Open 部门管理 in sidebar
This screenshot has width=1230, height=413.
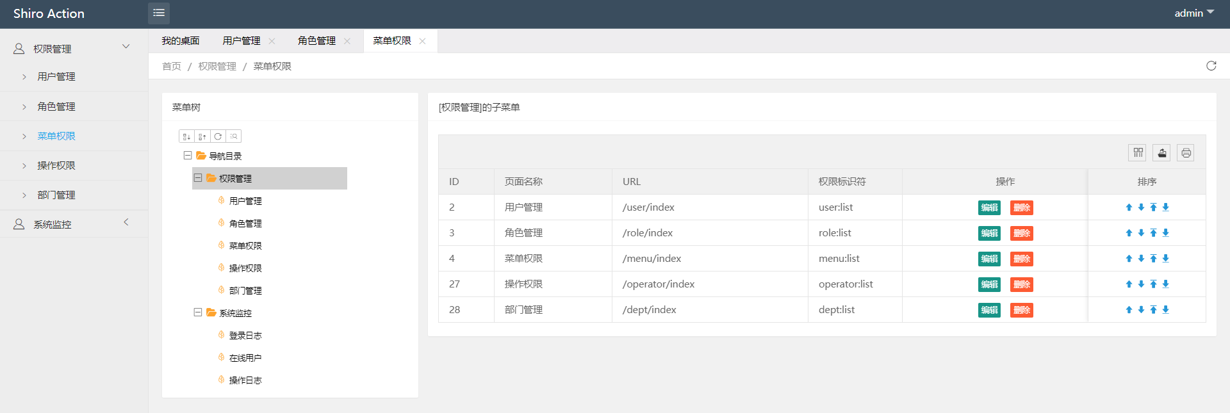(56, 195)
